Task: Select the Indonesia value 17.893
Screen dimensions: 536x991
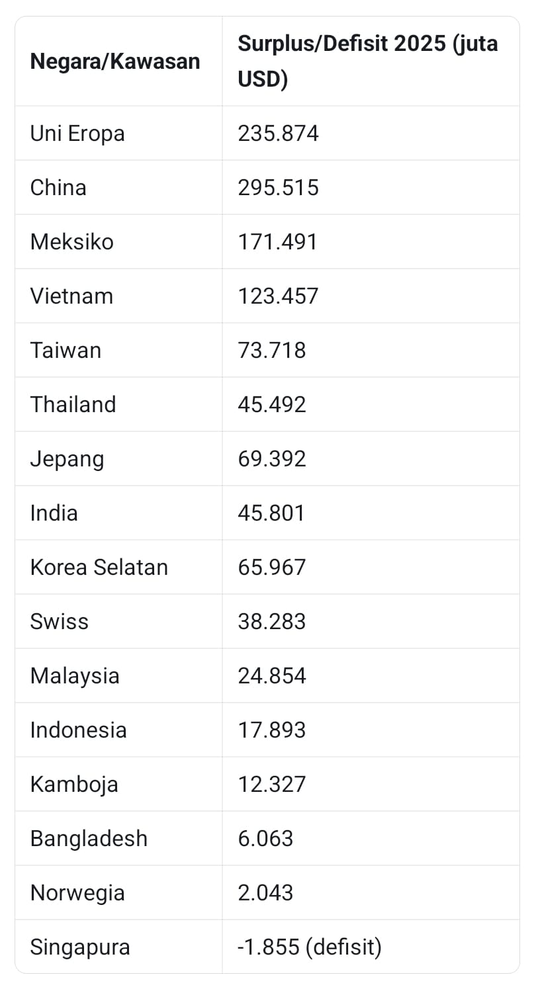Action: coord(272,730)
